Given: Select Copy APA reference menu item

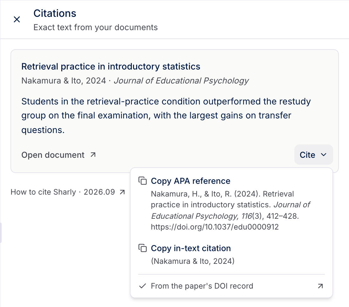Looking at the screenshot, I should (232, 204).
